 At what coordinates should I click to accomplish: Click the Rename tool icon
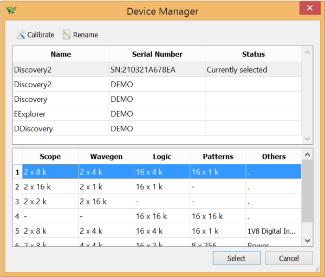67,35
